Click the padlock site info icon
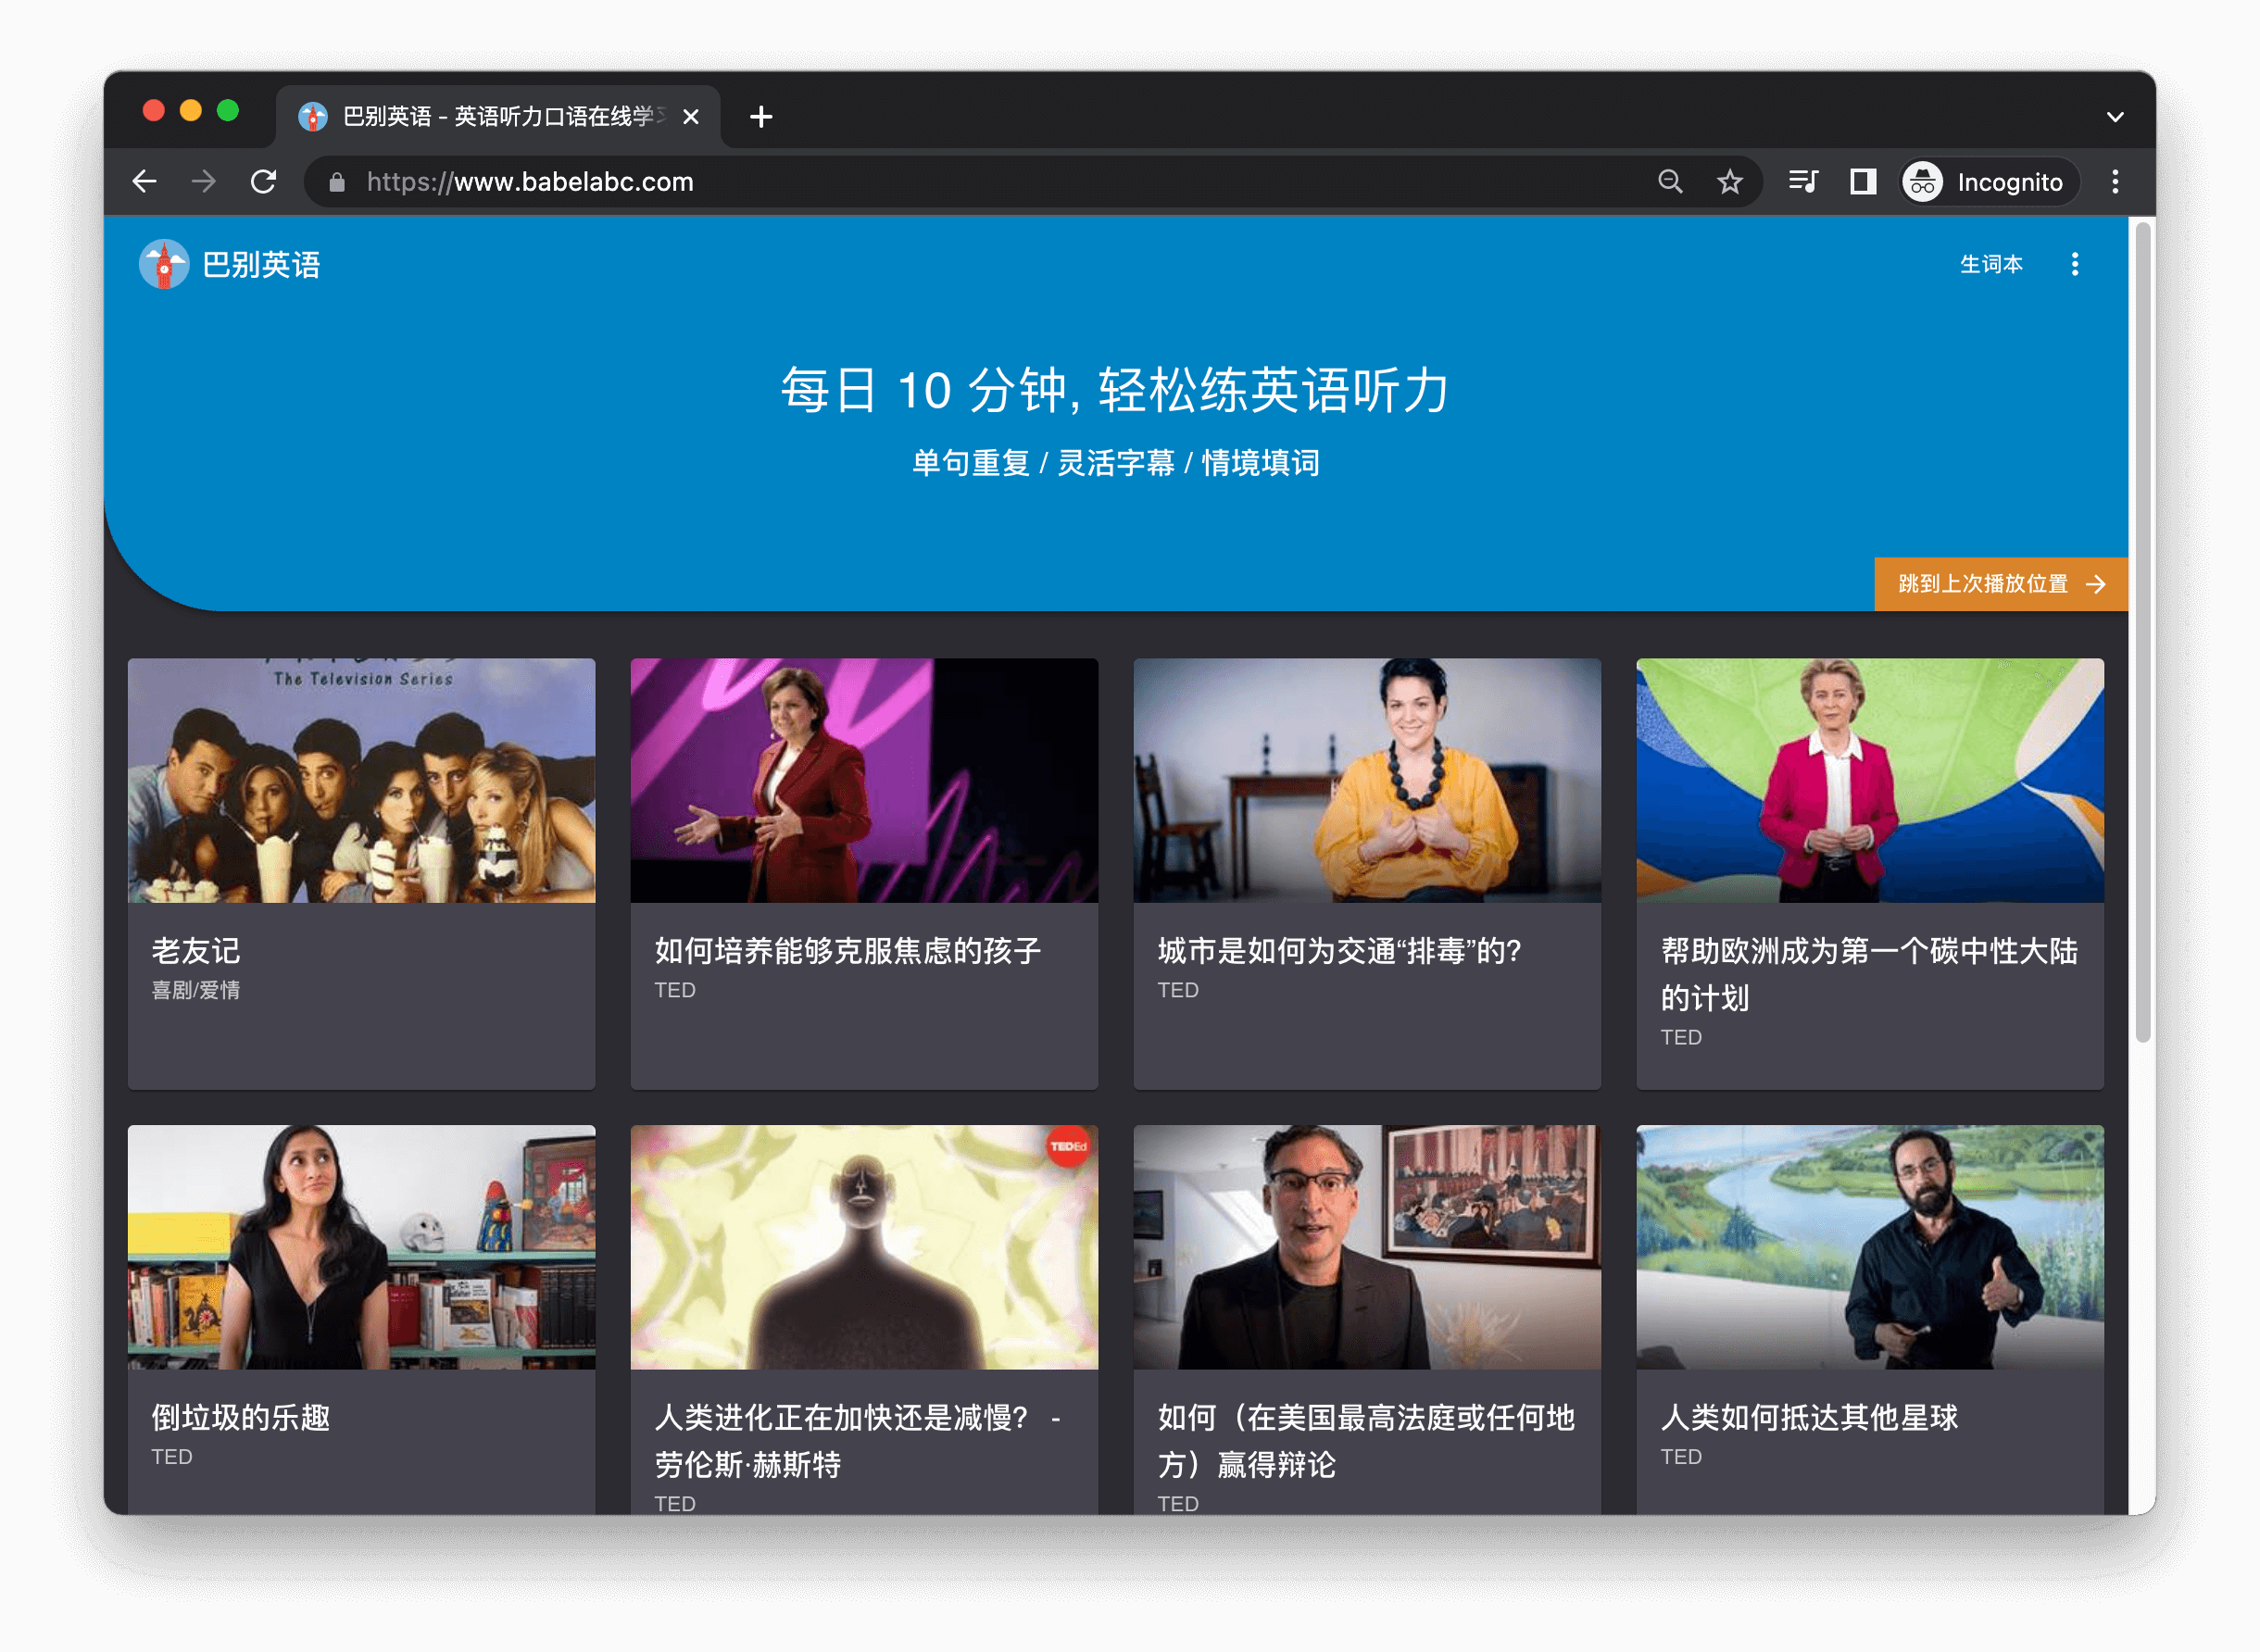 pyautogui.click(x=337, y=182)
